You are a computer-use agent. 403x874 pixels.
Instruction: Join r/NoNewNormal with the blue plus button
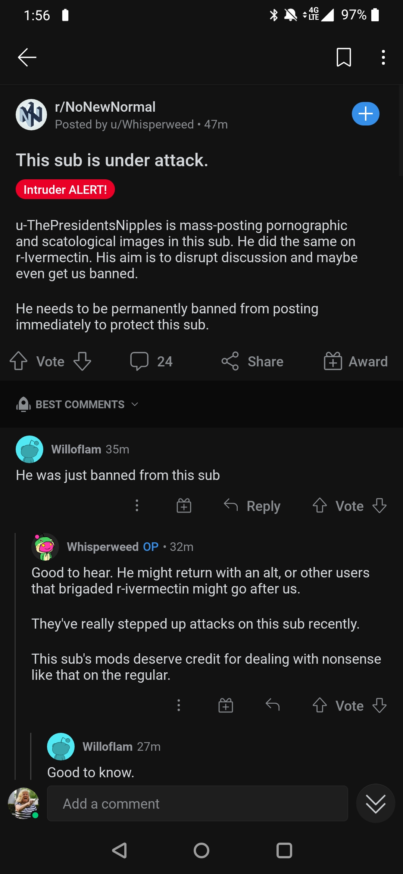click(x=365, y=114)
